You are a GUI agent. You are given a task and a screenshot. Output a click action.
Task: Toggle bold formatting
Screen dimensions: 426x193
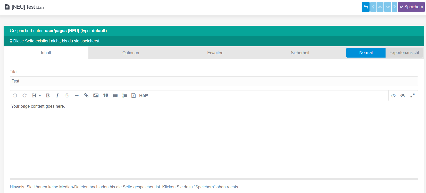click(x=48, y=96)
